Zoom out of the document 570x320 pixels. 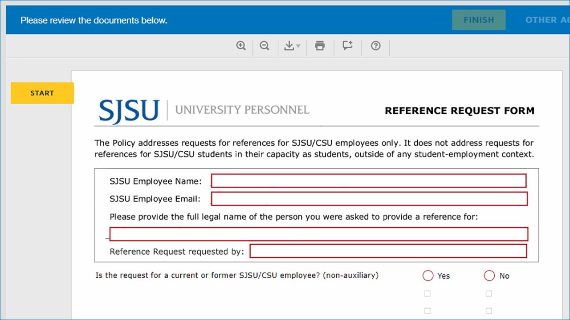pos(265,46)
